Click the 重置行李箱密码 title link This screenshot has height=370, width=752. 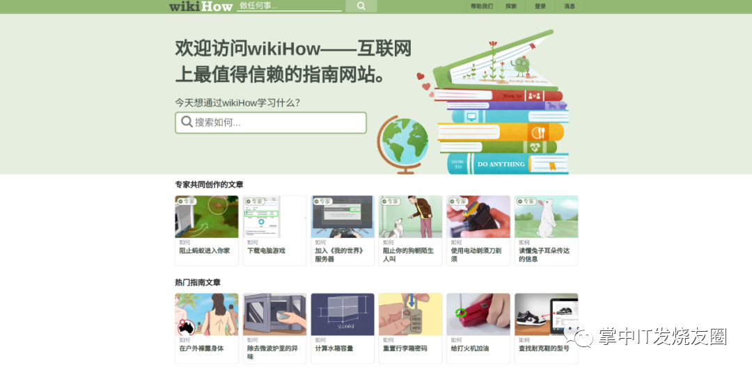[405, 348]
